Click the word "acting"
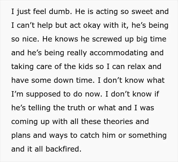The width and height of the screenshot is (178, 162). (x=107, y=12)
